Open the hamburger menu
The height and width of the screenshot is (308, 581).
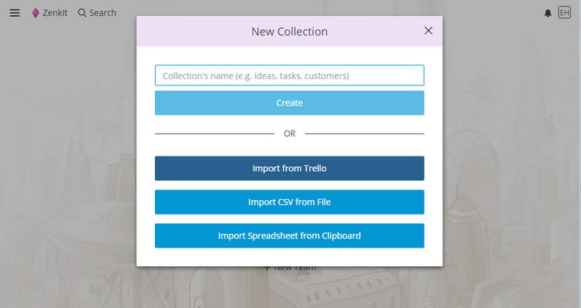[x=15, y=13]
